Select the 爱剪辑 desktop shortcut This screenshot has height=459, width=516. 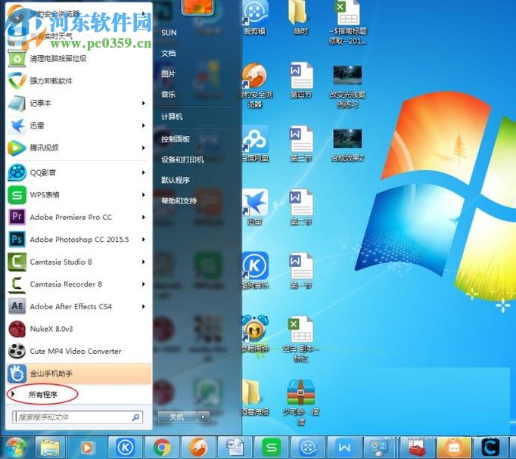254,18
